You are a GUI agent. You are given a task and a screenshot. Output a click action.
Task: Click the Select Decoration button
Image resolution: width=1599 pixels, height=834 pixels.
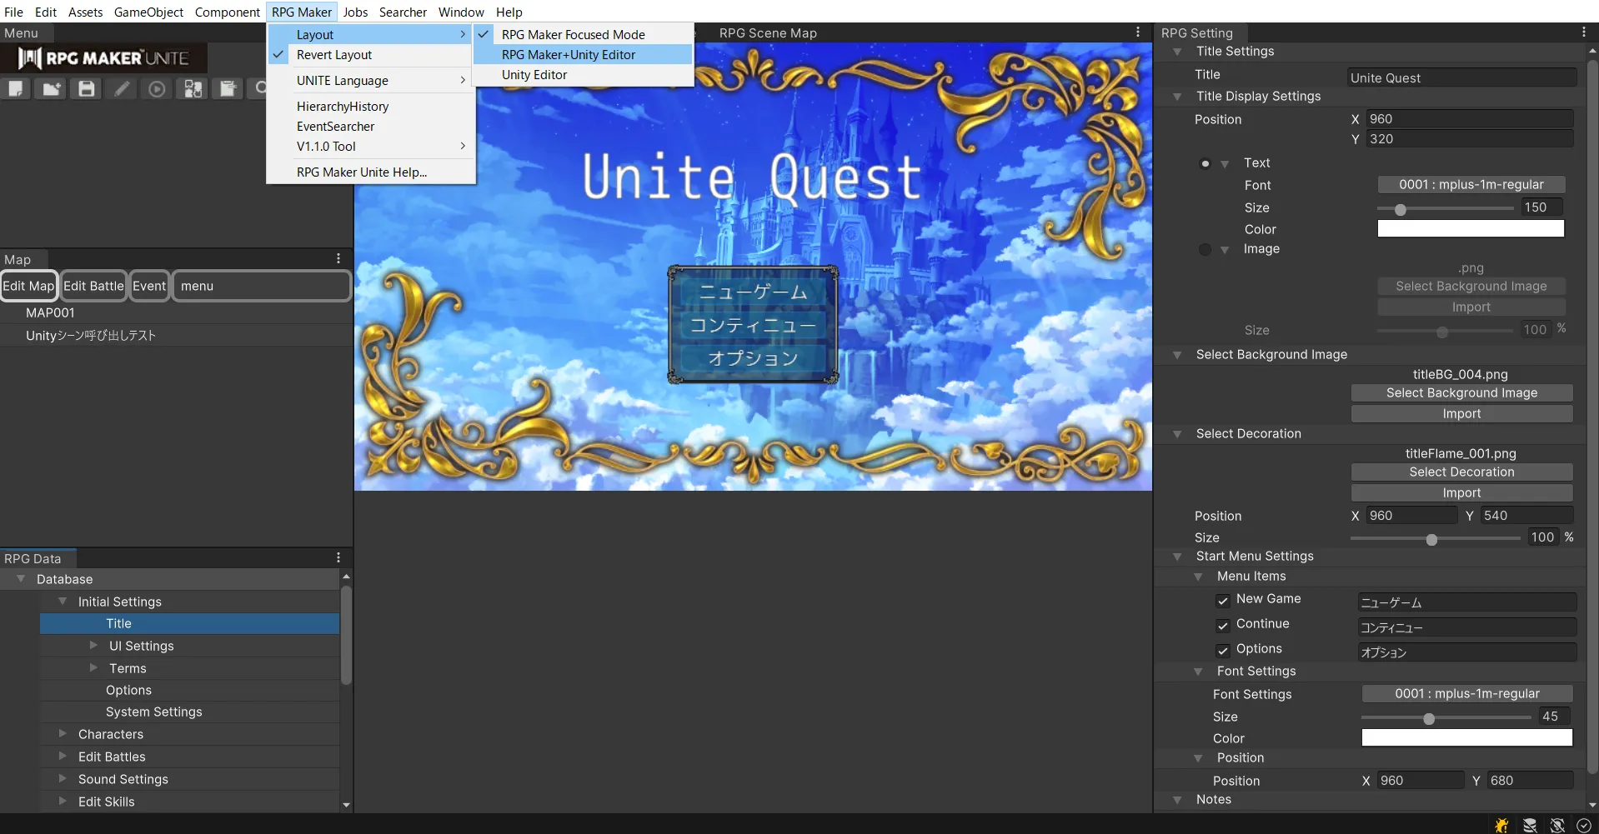coord(1461,472)
